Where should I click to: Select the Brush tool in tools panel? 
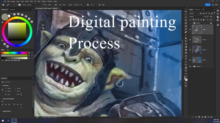(x=186, y=35)
